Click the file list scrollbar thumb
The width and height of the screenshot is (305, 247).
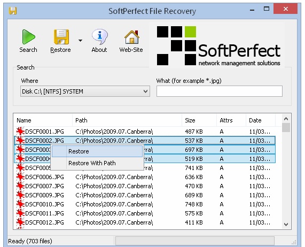(x=286, y=128)
